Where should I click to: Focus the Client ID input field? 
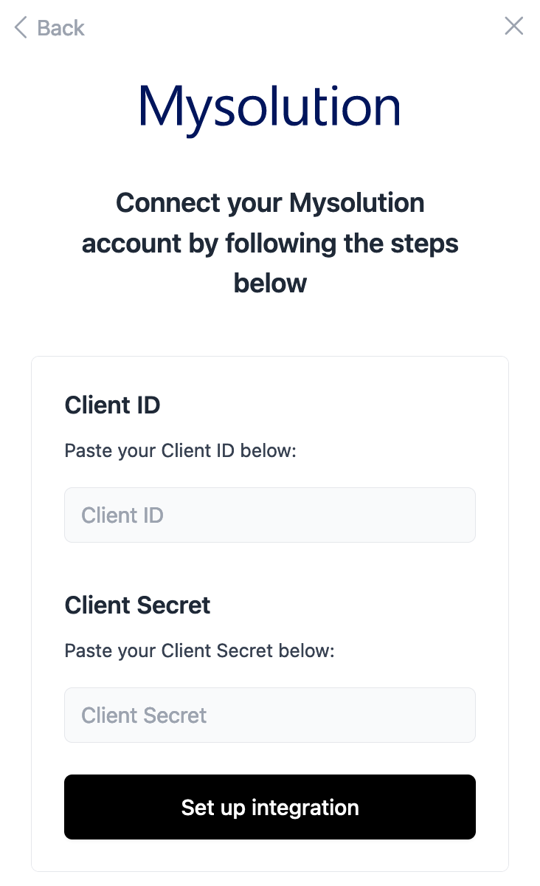[270, 515]
